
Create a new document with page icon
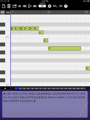pyautogui.click(x=4, y=6)
